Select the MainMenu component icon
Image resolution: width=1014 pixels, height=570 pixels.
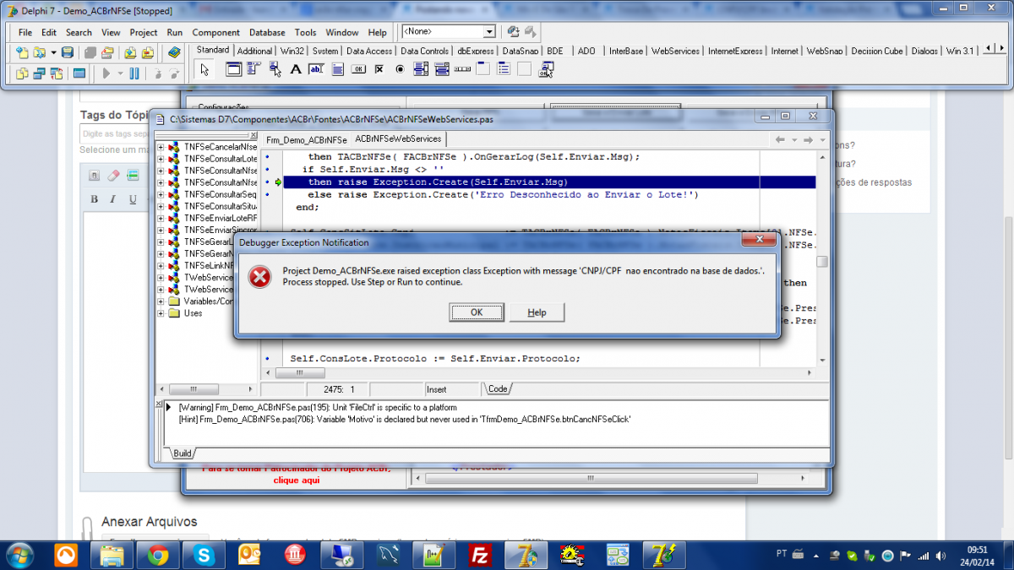pyautogui.click(x=255, y=69)
